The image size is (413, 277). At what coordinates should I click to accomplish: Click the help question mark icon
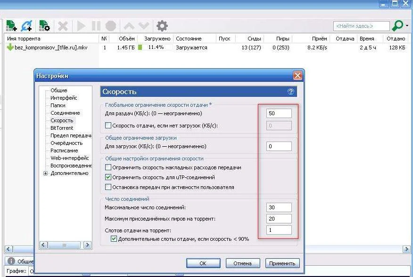pos(290,91)
